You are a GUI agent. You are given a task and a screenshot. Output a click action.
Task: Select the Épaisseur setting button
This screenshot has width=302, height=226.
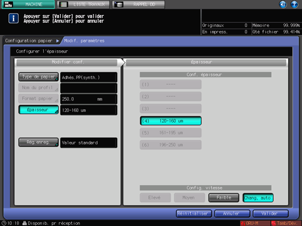39,110
